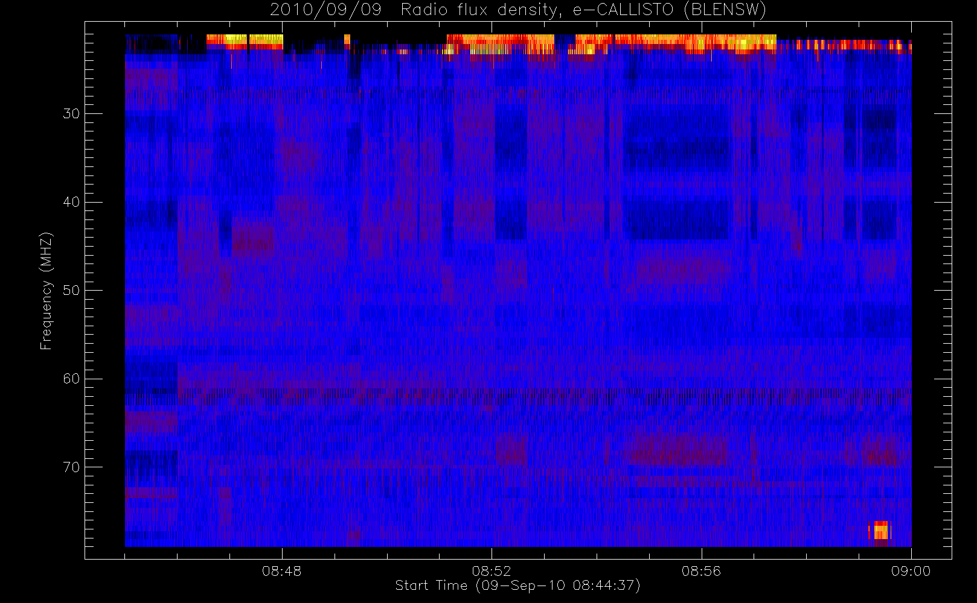Image resolution: width=977 pixels, height=603 pixels.
Task: Click the 08:56 time axis label
Action: [x=701, y=571]
